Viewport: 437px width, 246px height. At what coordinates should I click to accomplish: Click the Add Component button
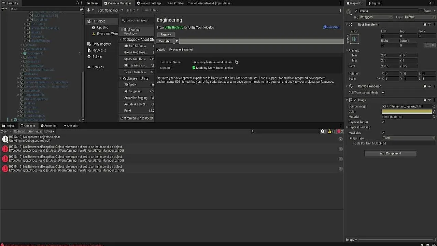tap(391, 153)
